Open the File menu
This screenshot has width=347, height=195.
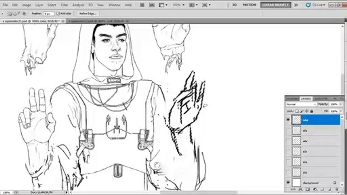click(5, 5)
